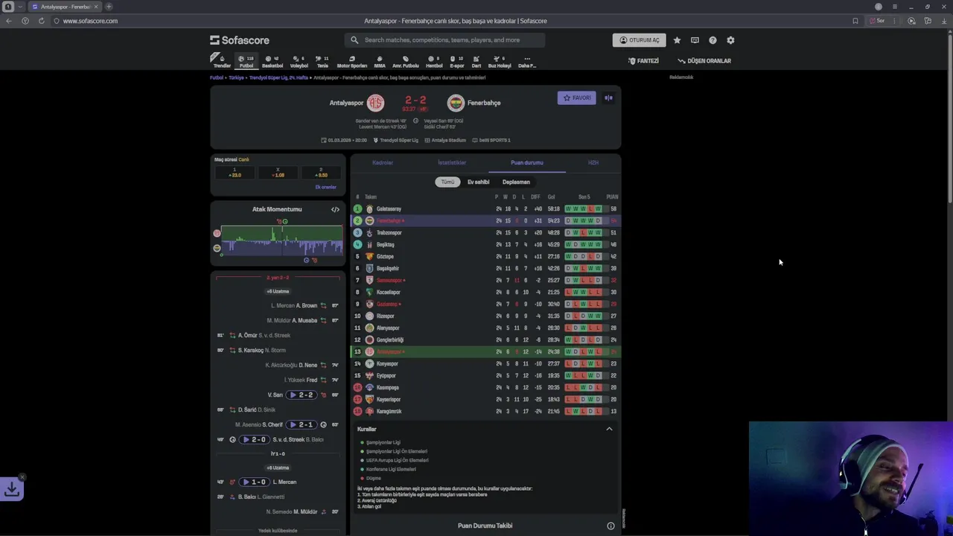Go back using the browser back arrow

pos(9,21)
